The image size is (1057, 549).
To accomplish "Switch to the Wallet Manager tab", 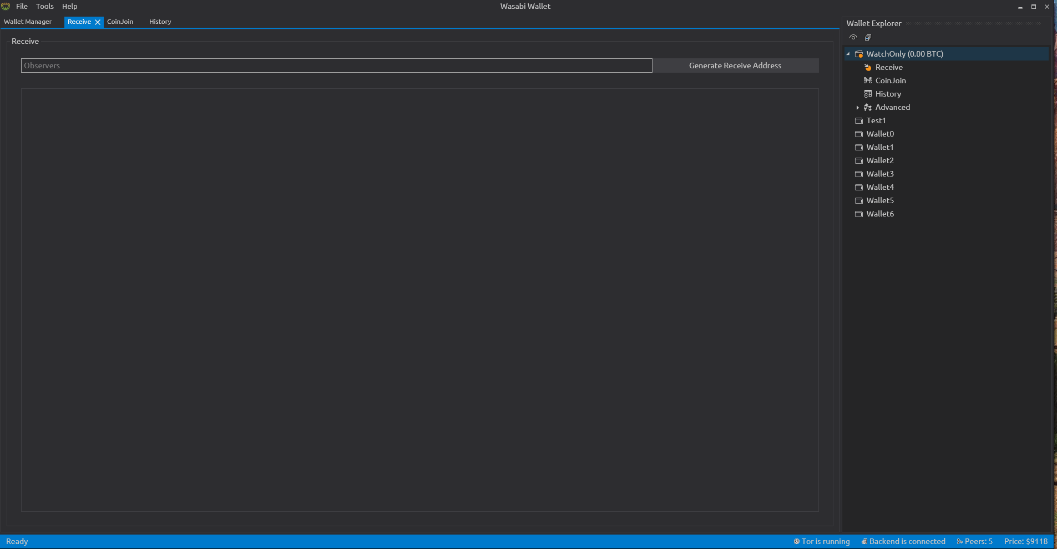I will 28,22.
